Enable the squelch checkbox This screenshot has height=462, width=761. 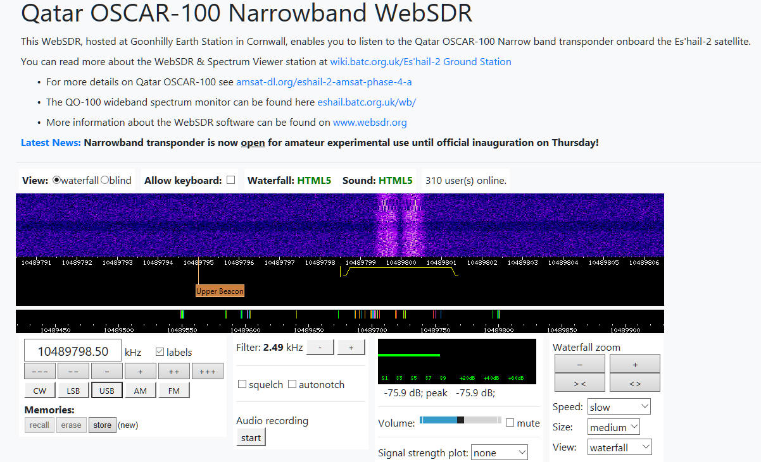[242, 384]
